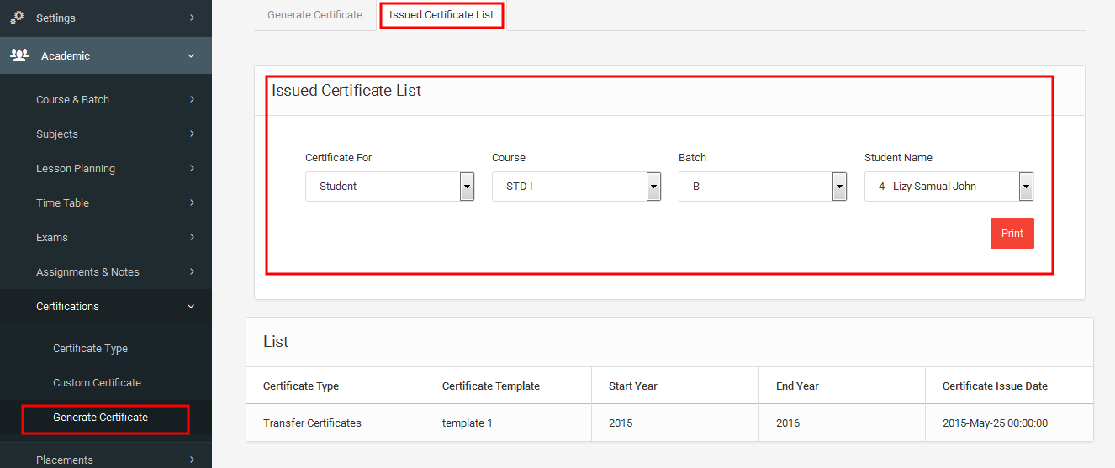Click the Transfer Certificates table row
1115x468 pixels.
point(669,423)
